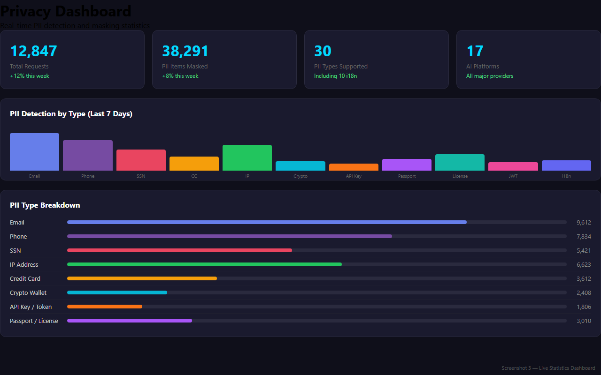Click the Passport / License progress bar

click(x=317, y=321)
